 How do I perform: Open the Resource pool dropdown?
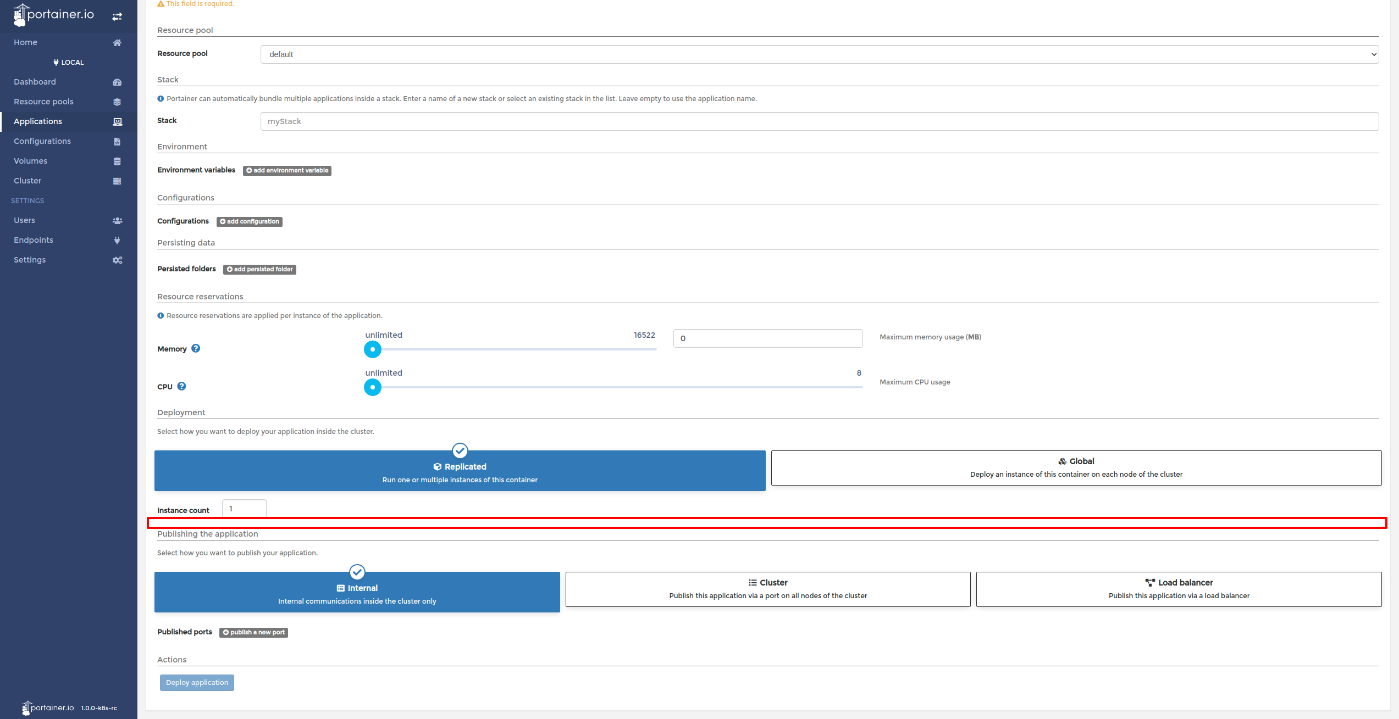click(x=819, y=54)
